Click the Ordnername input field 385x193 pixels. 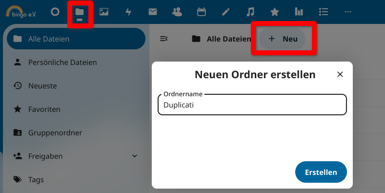point(252,105)
